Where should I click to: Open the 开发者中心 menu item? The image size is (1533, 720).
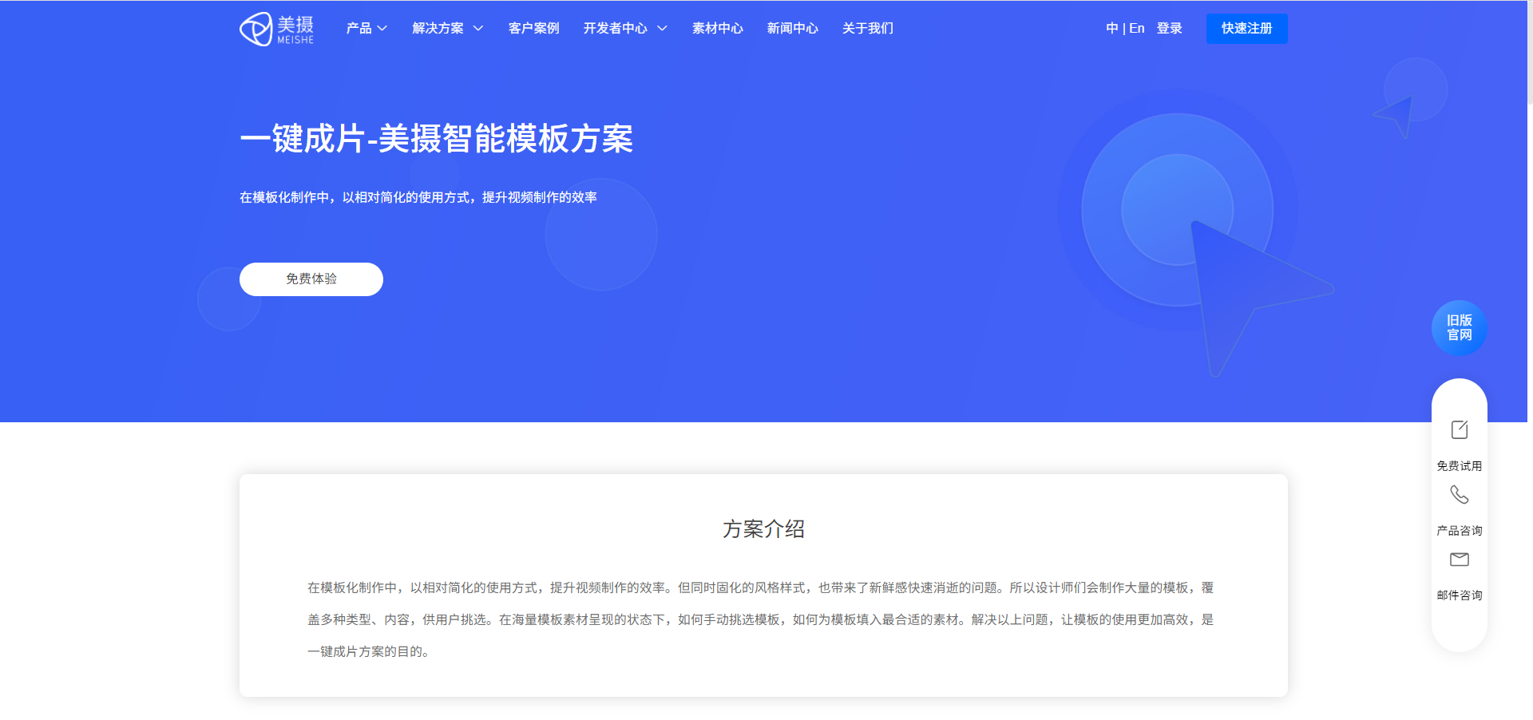click(x=615, y=28)
